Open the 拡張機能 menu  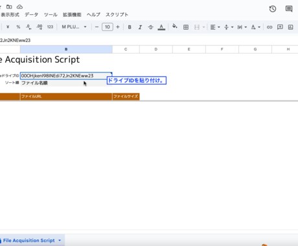point(72,15)
